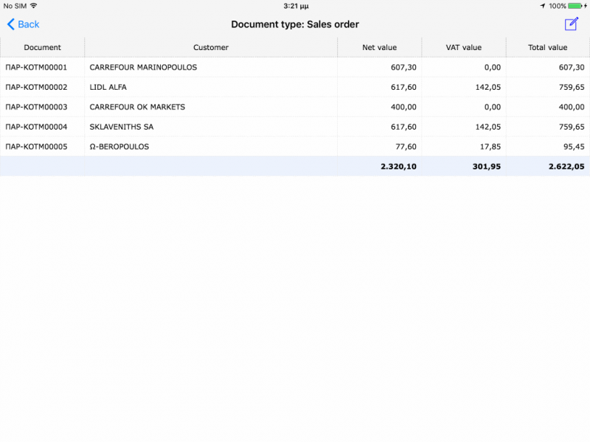590x442 pixels.
Task: Sort by the Net value column header
Action: pyautogui.click(x=379, y=47)
